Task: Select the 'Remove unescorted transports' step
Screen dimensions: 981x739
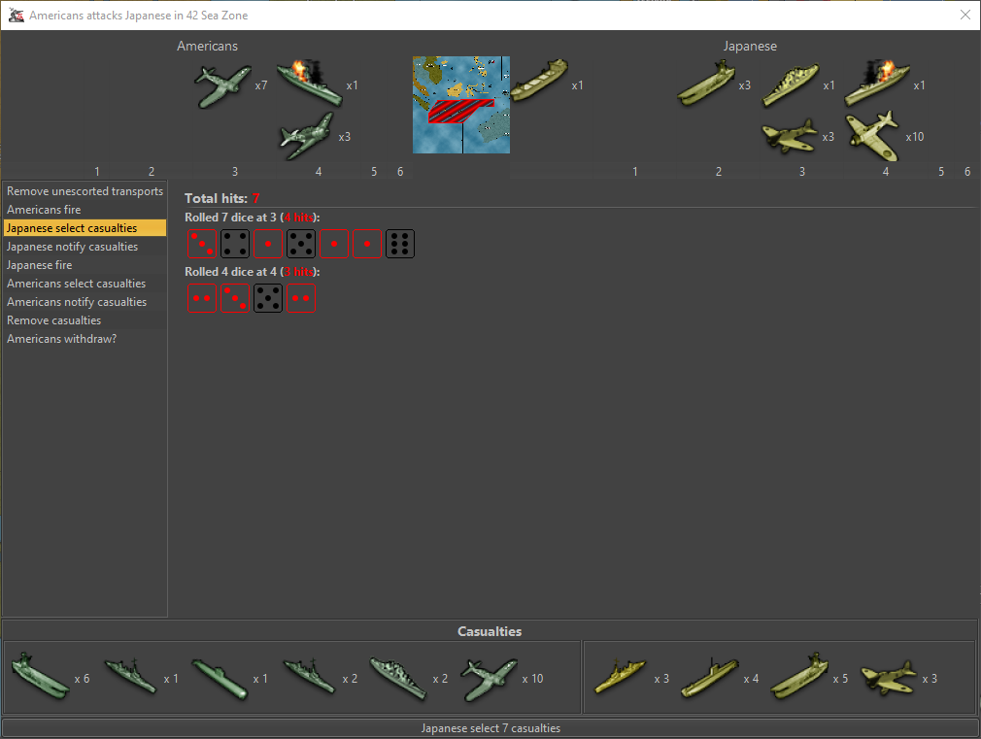Action: [x=85, y=191]
